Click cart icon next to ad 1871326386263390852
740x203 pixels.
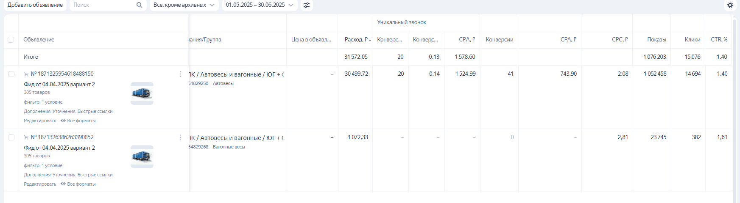26,137
